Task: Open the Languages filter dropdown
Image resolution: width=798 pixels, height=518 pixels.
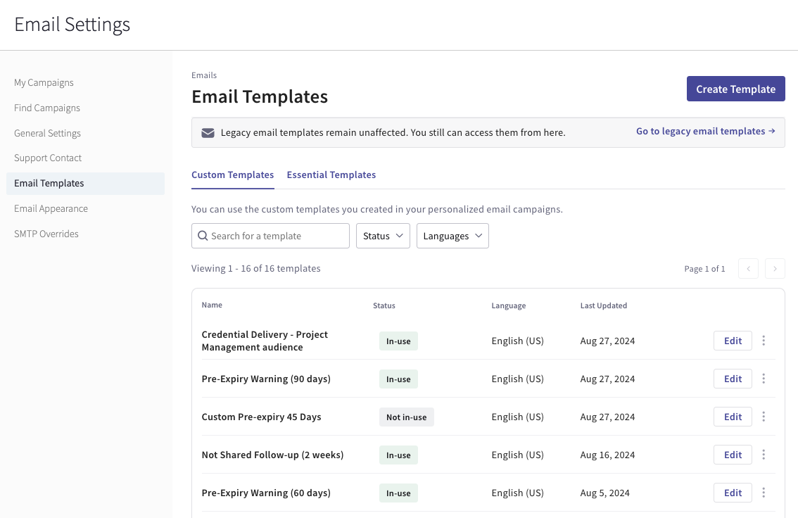Action: [x=452, y=236]
